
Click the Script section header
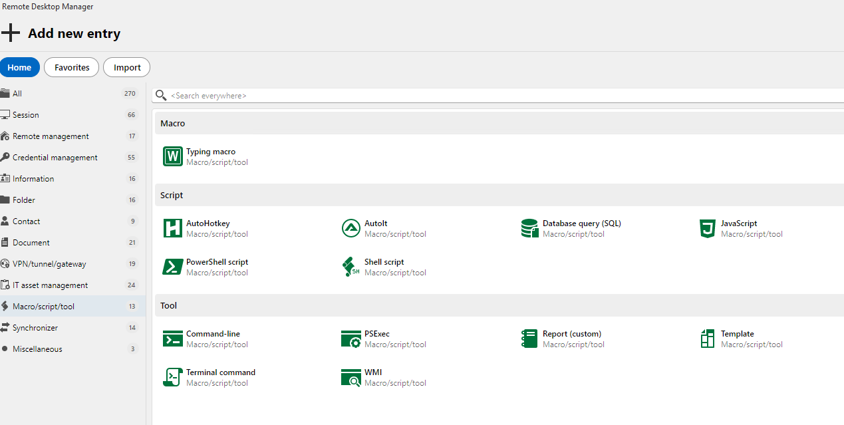[x=499, y=195]
